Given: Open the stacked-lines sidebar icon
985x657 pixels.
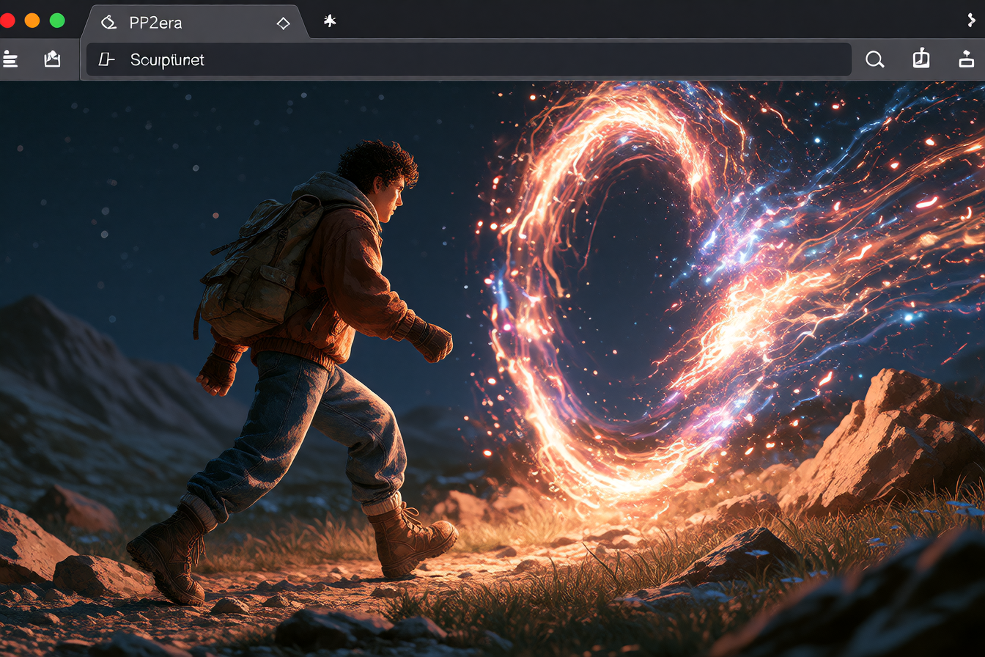Looking at the screenshot, I should (10, 59).
